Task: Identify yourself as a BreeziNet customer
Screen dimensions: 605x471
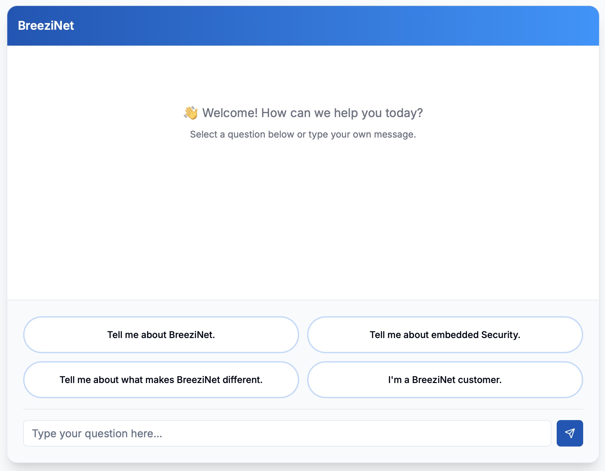Action: click(445, 380)
